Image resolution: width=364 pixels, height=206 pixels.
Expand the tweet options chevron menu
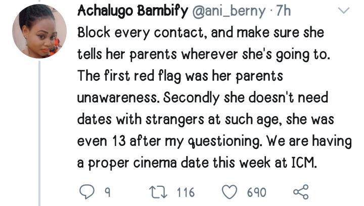(x=343, y=11)
